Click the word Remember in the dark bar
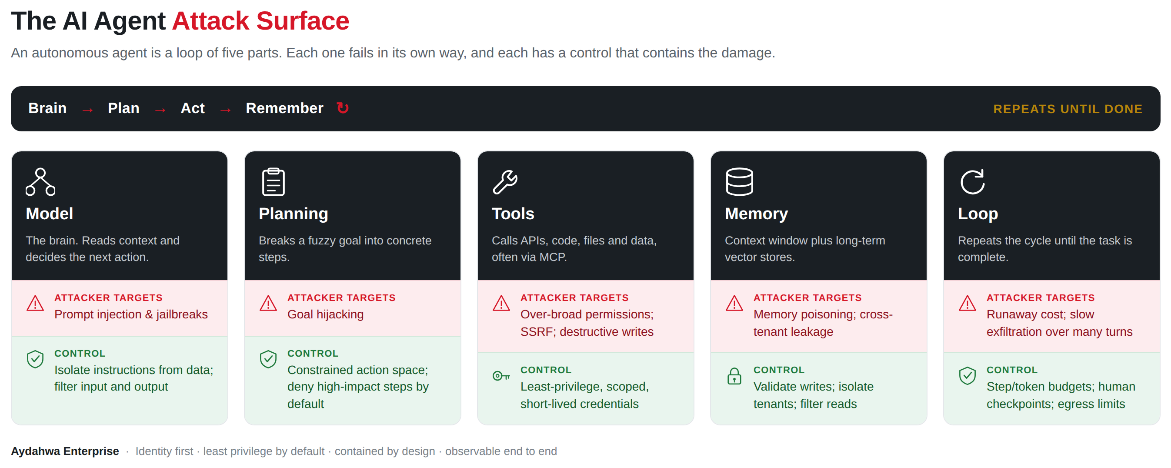This screenshot has height=468, width=1171. tap(284, 108)
